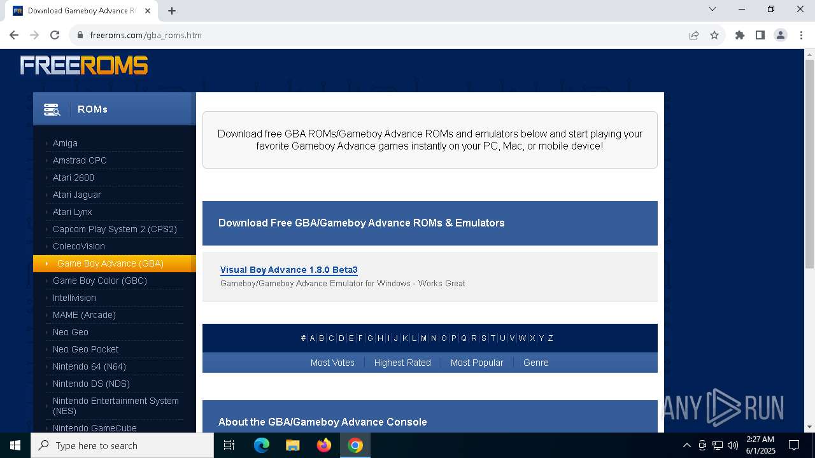Open Atari 2600 ROMs in sidebar
The width and height of the screenshot is (815, 458).
[73, 177]
